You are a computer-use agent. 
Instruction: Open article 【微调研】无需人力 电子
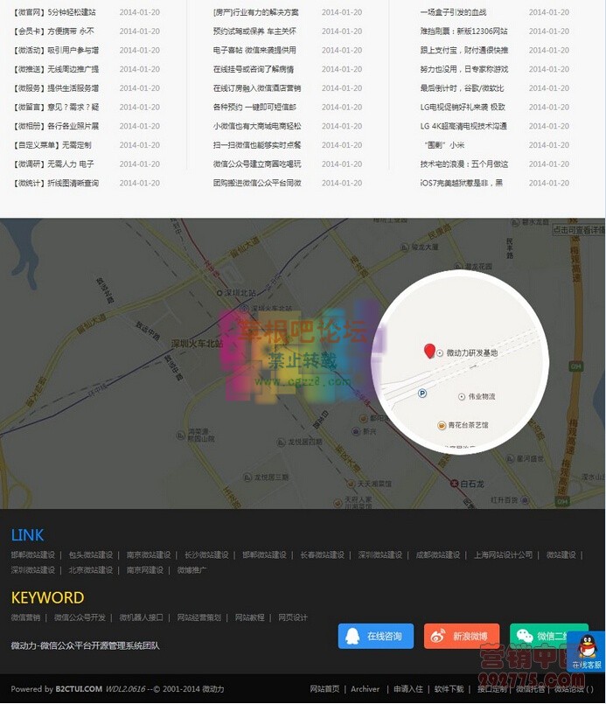click(53, 164)
